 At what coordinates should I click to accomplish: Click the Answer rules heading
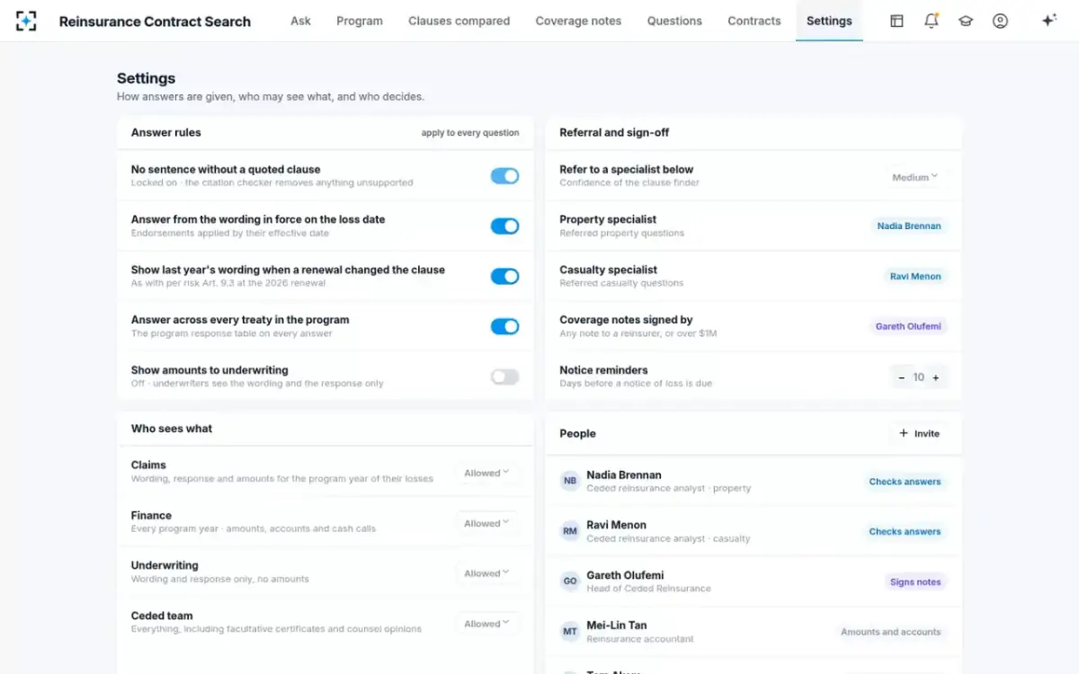point(166,132)
